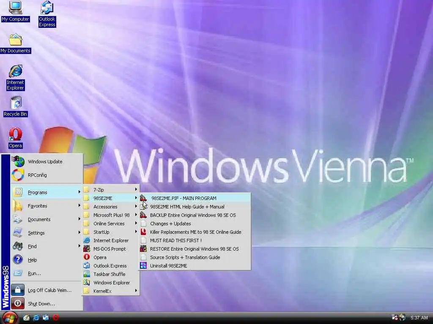Click the Shut Down... text

point(41,304)
